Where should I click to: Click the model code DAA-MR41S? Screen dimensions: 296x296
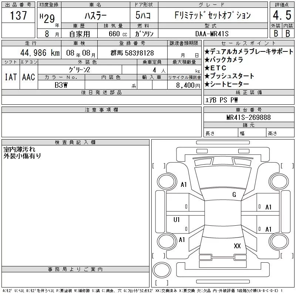(x=212, y=34)
